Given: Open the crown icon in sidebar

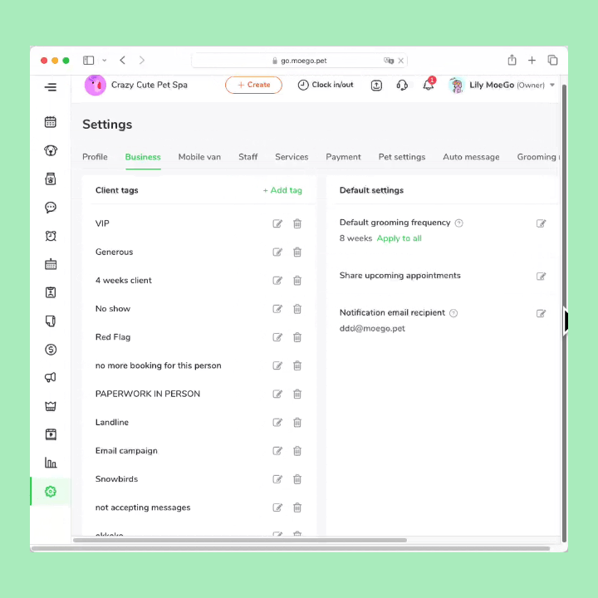Looking at the screenshot, I should click(51, 406).
